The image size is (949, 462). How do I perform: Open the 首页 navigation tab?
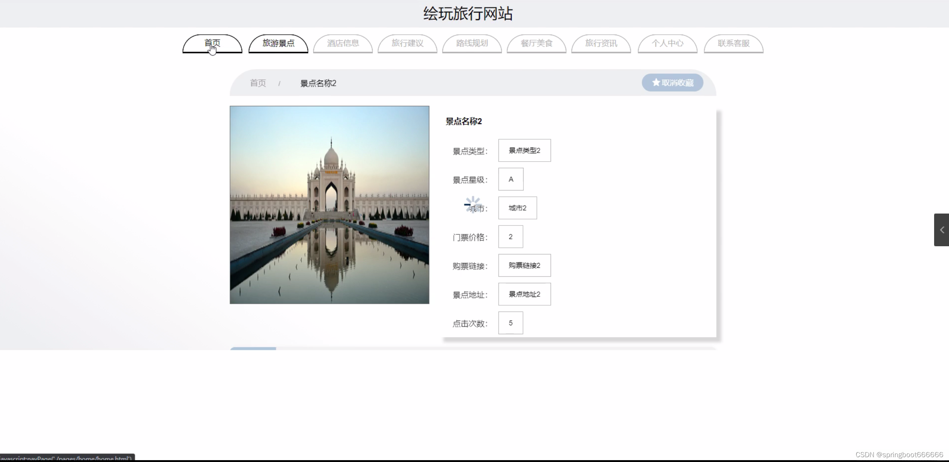212,43
